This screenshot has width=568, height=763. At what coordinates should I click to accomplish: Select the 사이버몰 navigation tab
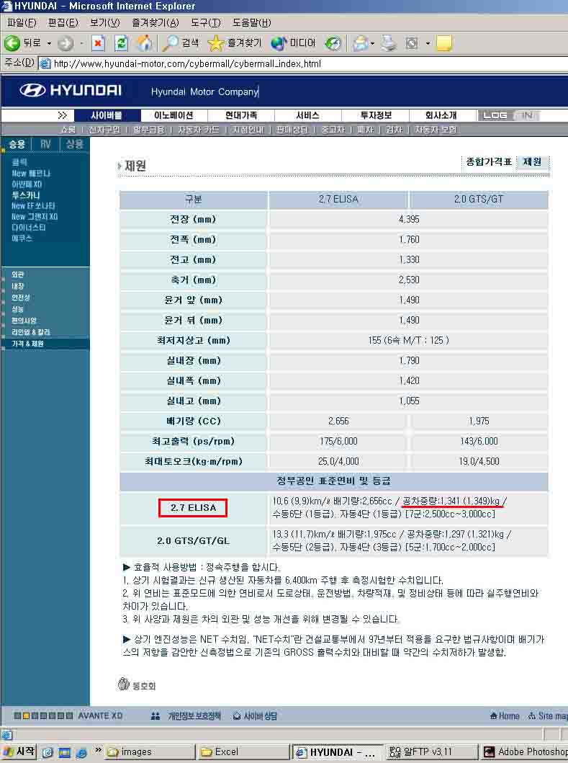pos(107,115)
